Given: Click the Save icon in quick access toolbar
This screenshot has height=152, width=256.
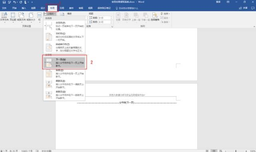Looking at the screenshot, I should [4, 2].
